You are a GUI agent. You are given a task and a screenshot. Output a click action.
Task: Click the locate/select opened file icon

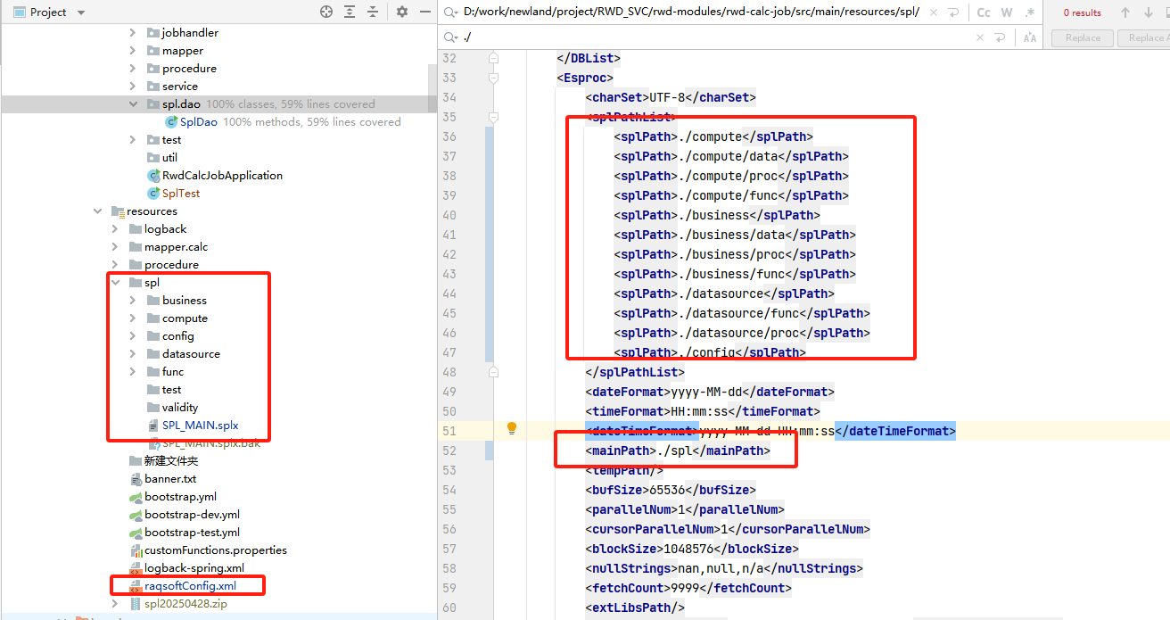326,12
